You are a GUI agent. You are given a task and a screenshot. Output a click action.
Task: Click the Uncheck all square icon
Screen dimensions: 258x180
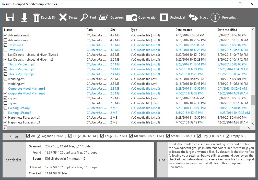(164, 17)
